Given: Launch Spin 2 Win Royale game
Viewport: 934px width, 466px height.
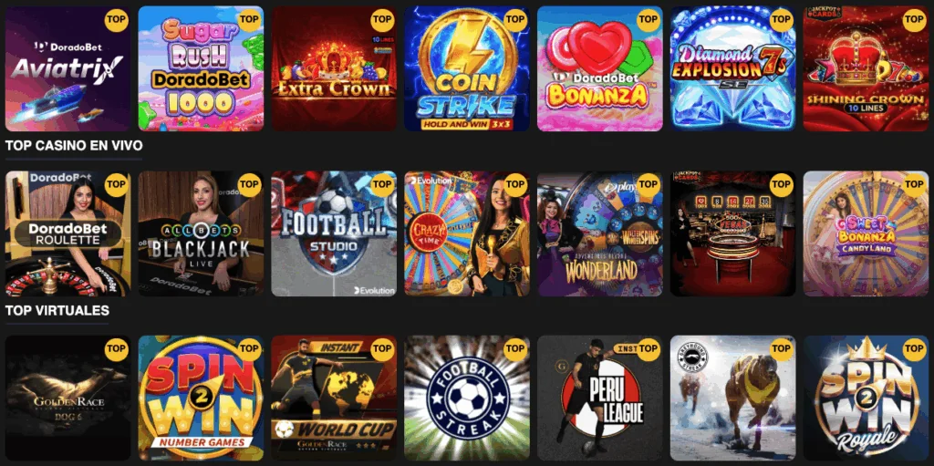Looking at the screenshot, I should coord(867,399).
